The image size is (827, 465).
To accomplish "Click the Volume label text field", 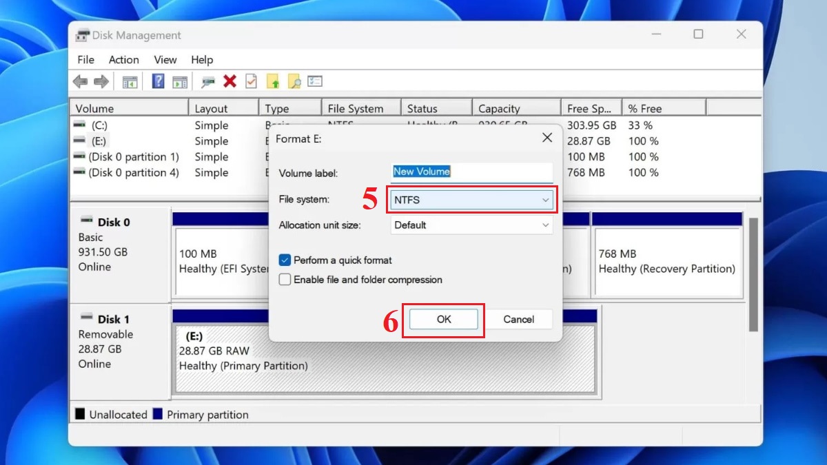I will [471, 172].
